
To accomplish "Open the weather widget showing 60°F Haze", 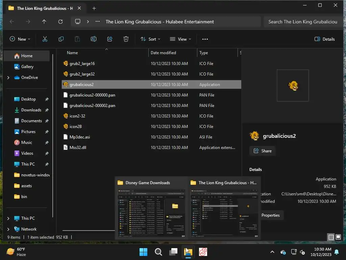I will coord(16,252).
